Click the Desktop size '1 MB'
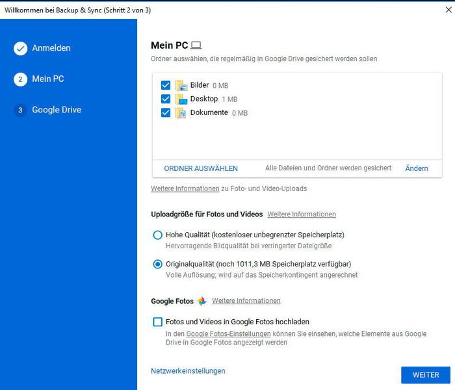This screenshot has width=455, height=390. click(229, 99)
